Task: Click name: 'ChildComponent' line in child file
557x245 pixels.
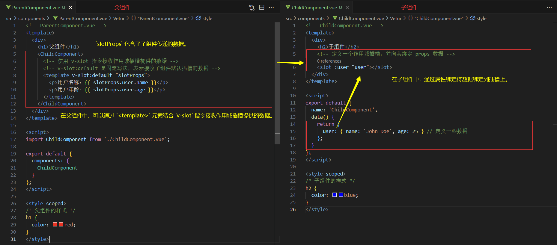Action: (x=344, y=110)
